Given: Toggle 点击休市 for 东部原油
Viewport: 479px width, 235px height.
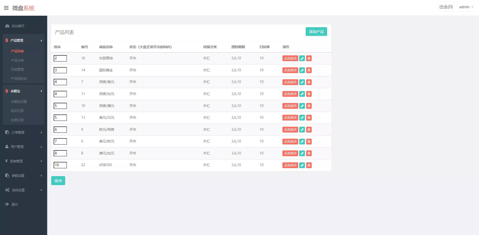Looking at the screenshot, I should (x=290, y=58).
